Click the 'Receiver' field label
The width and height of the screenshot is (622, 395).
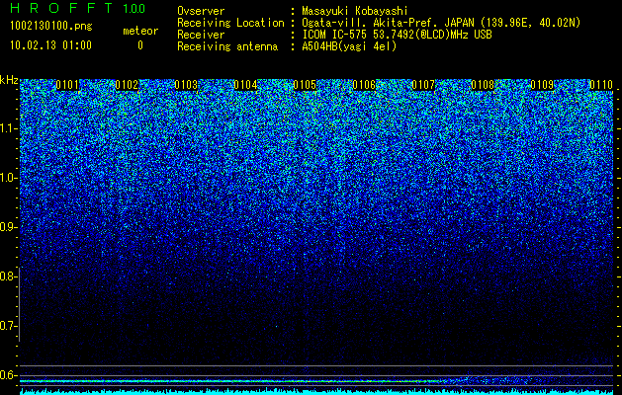(x=201, y=35)
